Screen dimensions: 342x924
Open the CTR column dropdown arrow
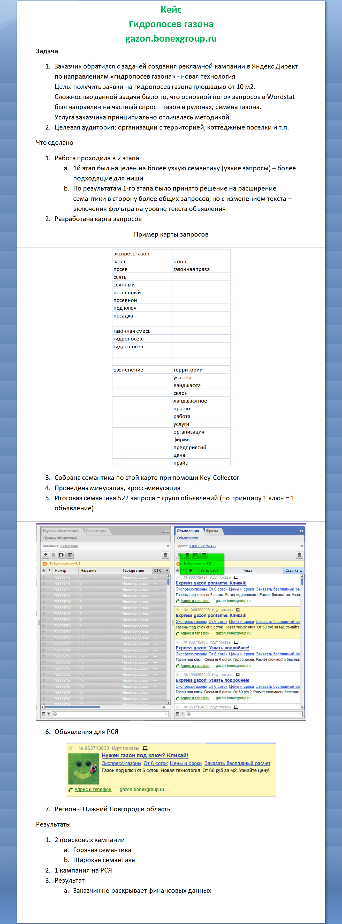pyautogui.click(x=167, y=570)
